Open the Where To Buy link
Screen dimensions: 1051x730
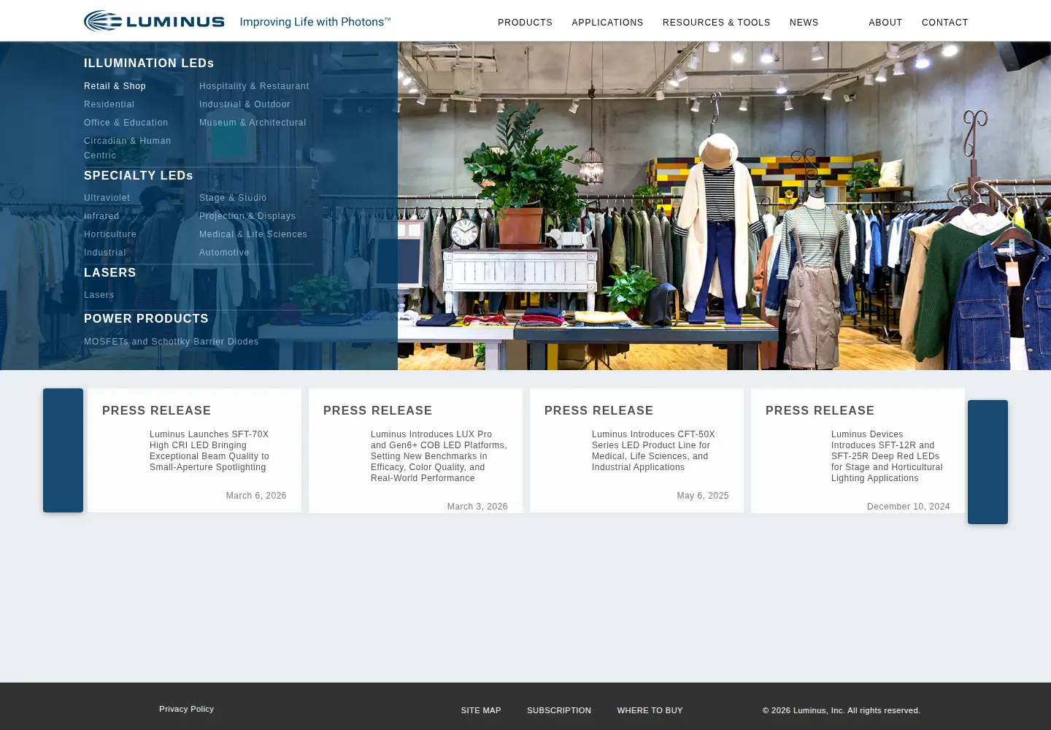coord(650,710)
